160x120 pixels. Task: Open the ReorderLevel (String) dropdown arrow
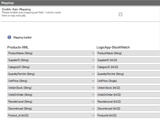click(93, 102)
